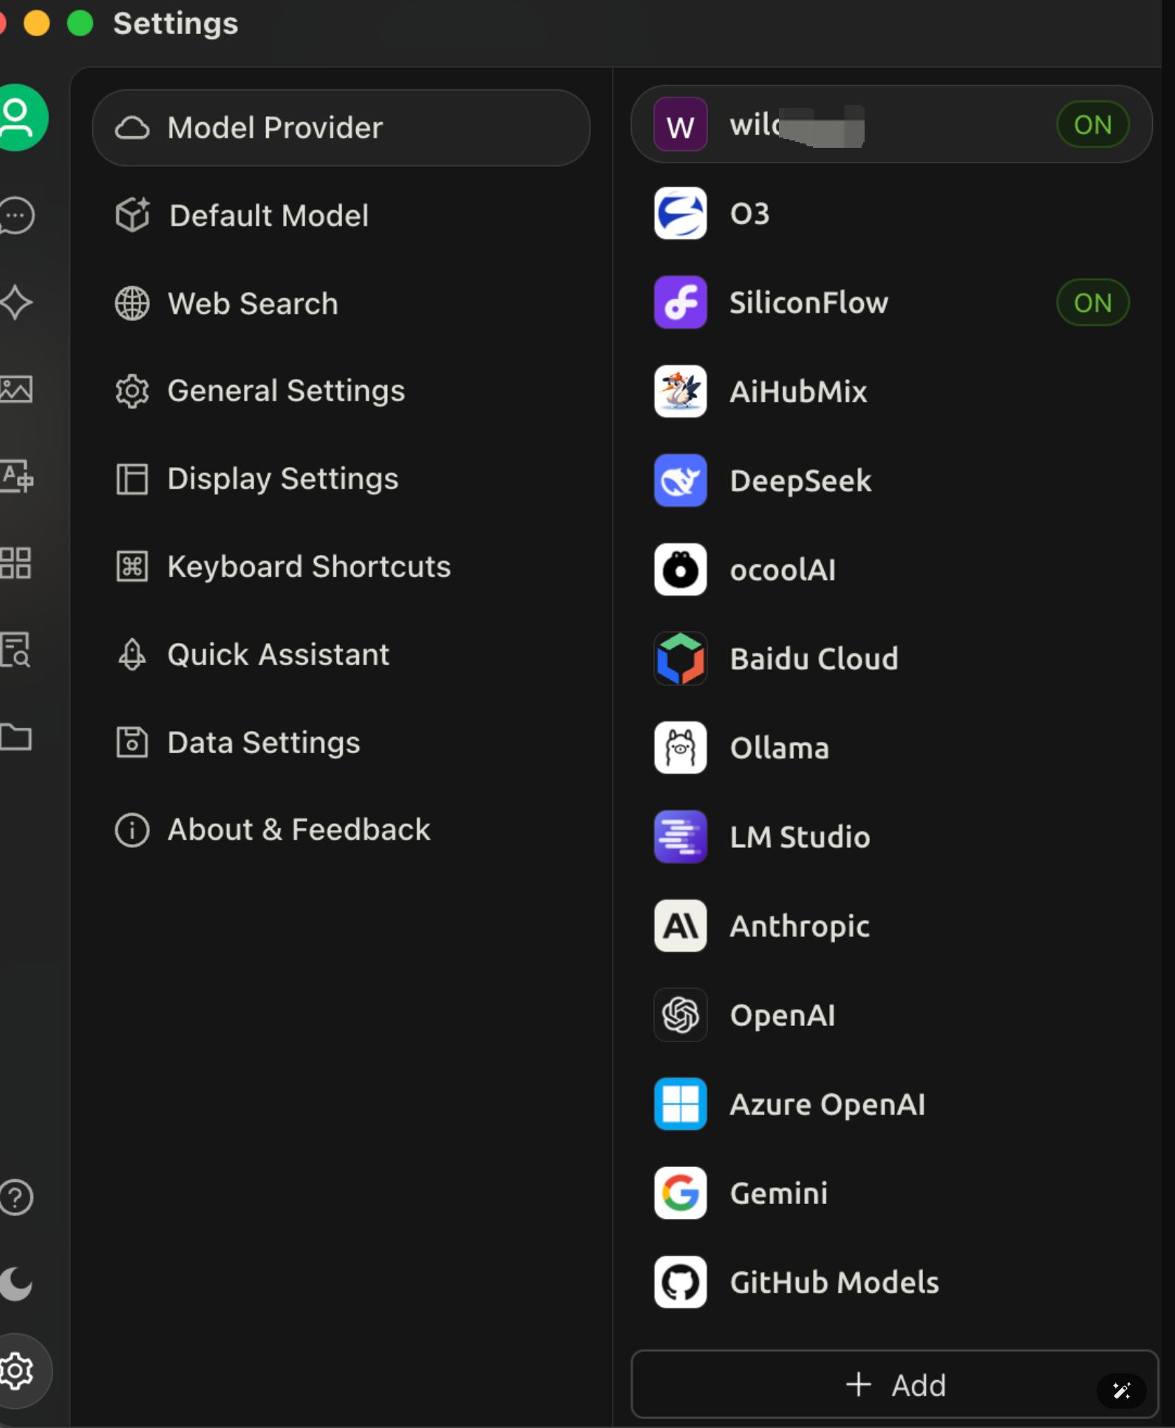This screenshot has height=1428, width=1175.
Task: Click the Add provider button
Action: (x=894, y=1384)
